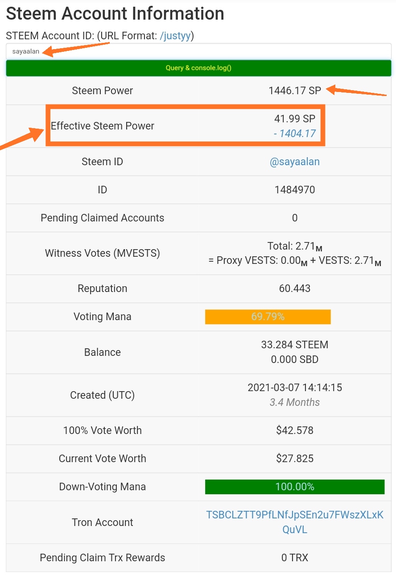Click the blue -1404.17 difference text
The width and height of the screenshot is (396, 576).
coord(294,133)
